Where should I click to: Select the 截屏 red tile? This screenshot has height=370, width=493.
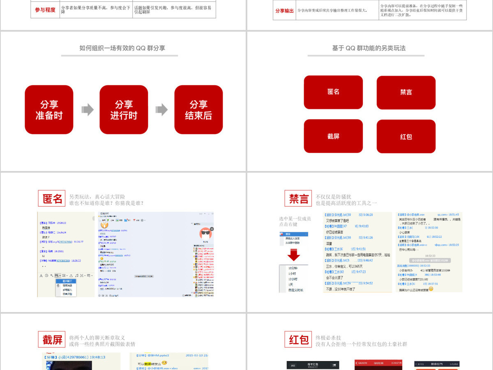(x=333, y=136)
